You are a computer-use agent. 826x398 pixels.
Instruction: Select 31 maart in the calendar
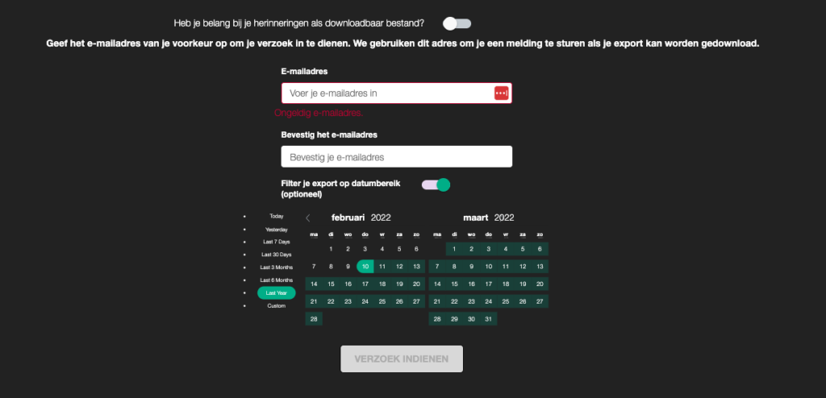[489, 319]
